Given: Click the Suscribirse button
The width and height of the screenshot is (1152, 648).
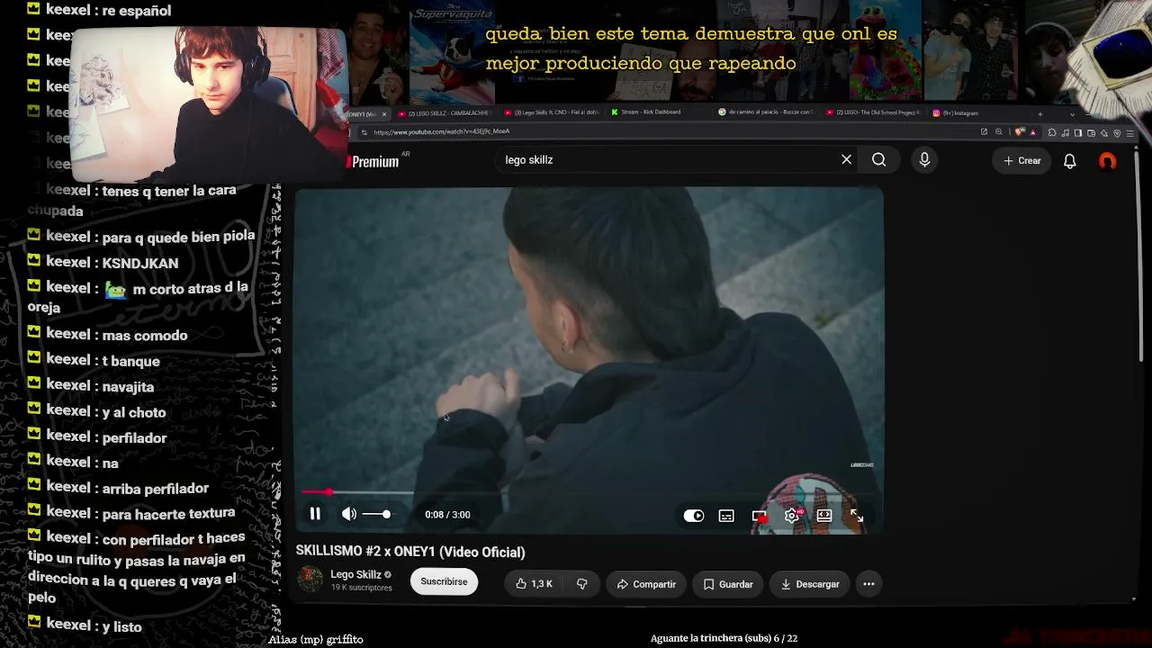Looking at the screenshot, I should tap(444, 581).
